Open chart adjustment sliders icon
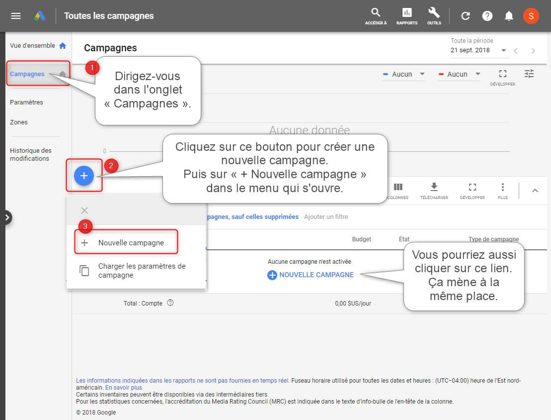Viewport: 551px width, 420px height. 529,74
